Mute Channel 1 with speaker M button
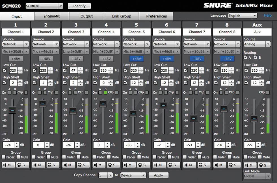Image resolution: width=277 pixels, height=183 pixels. click(8, 165)
